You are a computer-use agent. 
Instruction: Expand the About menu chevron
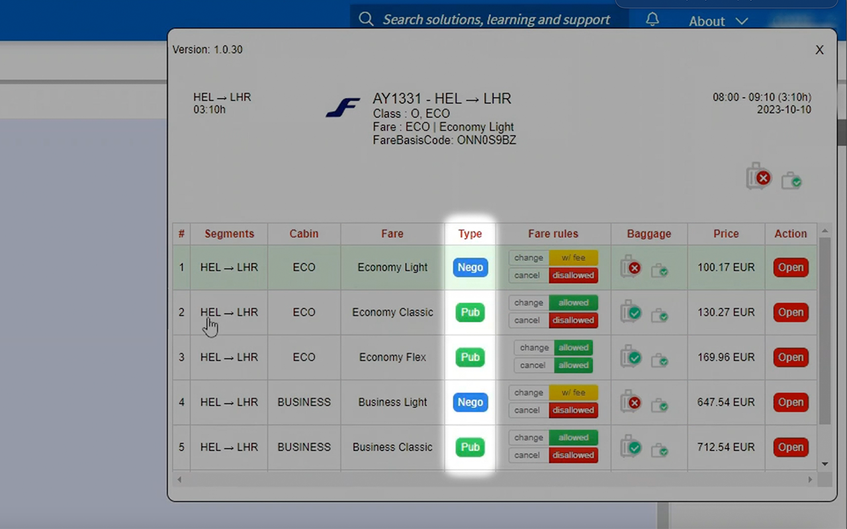click(742, 20)
